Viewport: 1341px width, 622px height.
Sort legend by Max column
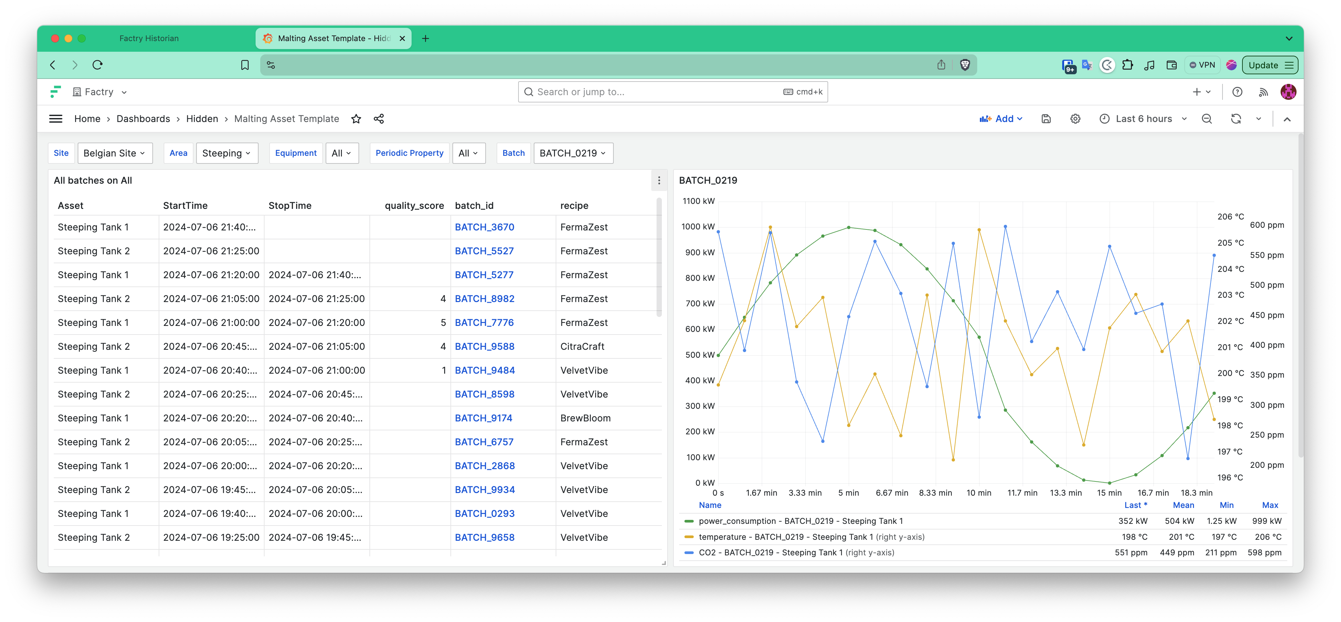(x=1270, y=506)
